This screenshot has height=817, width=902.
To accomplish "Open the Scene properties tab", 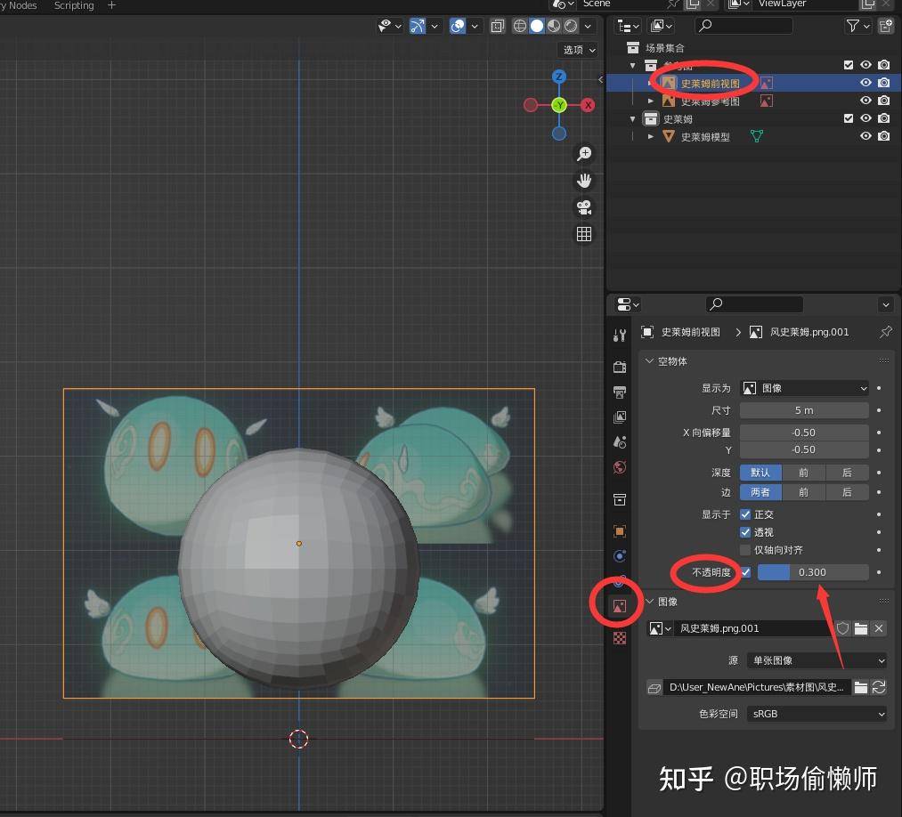I will 620,441.
